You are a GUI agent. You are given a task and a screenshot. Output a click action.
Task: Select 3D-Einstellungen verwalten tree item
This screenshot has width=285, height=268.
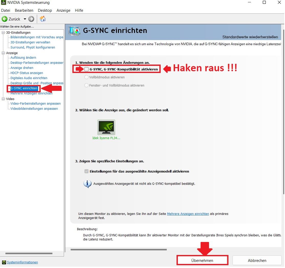click(x=30, y=42)
